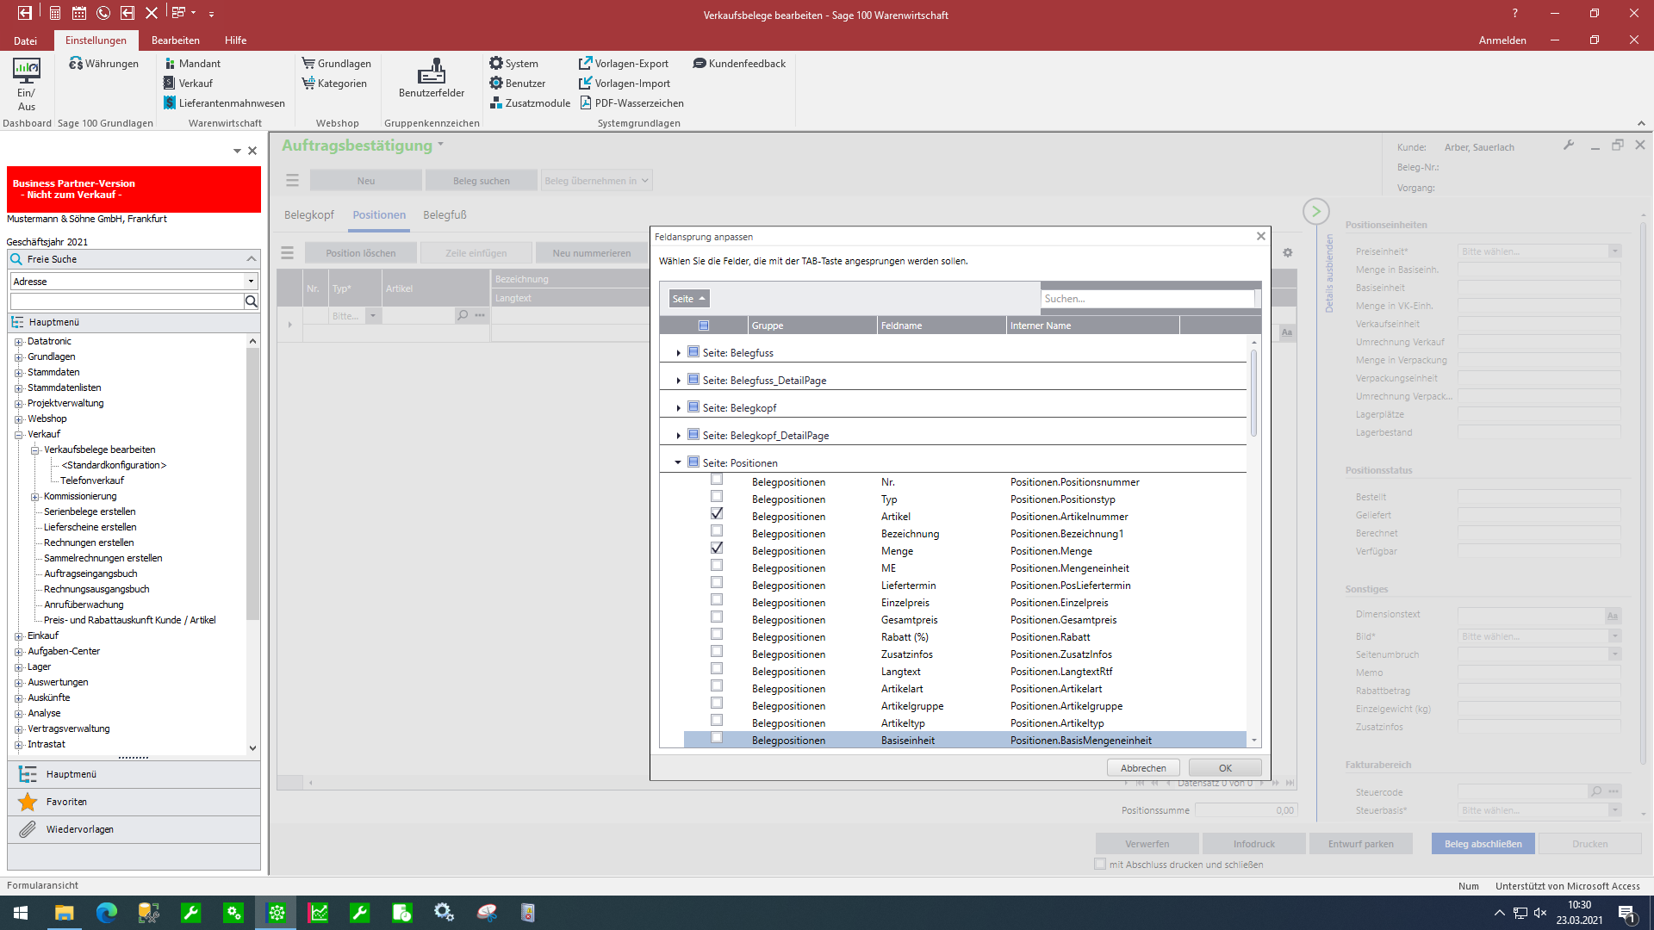The image size is (1654, 930).
Task: Collapse the Verkauf tree node
Action: coord(19,435)
